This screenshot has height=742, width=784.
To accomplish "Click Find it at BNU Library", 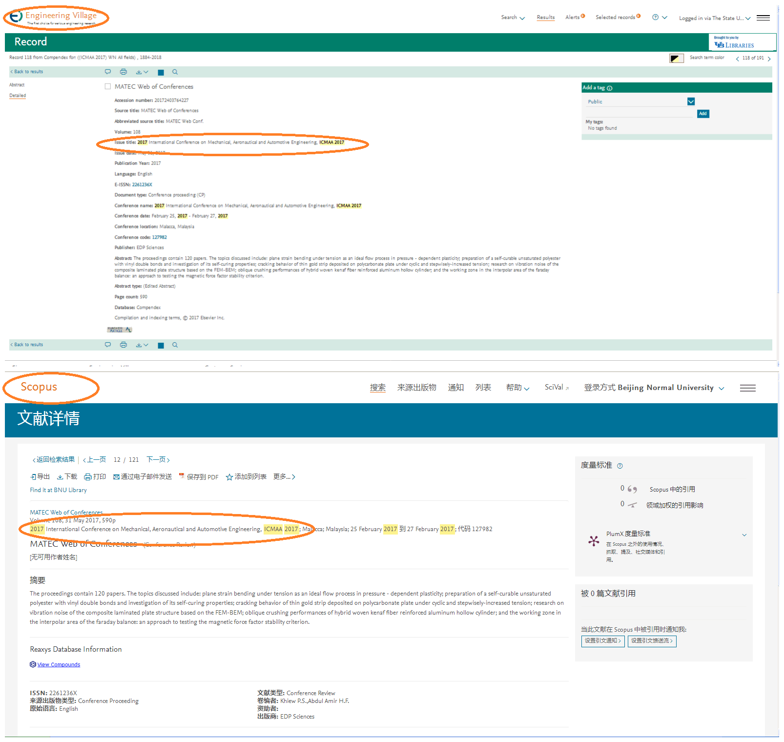I will pyautogui.click(x=59, y=490).
